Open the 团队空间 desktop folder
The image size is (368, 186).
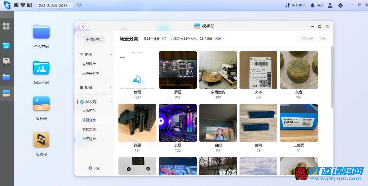[41, 68]
